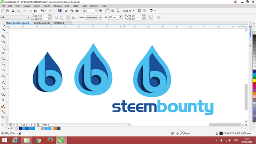Click the Print icon
The width and height of the screenshot is (256, 144).
[x=18, y=11]
